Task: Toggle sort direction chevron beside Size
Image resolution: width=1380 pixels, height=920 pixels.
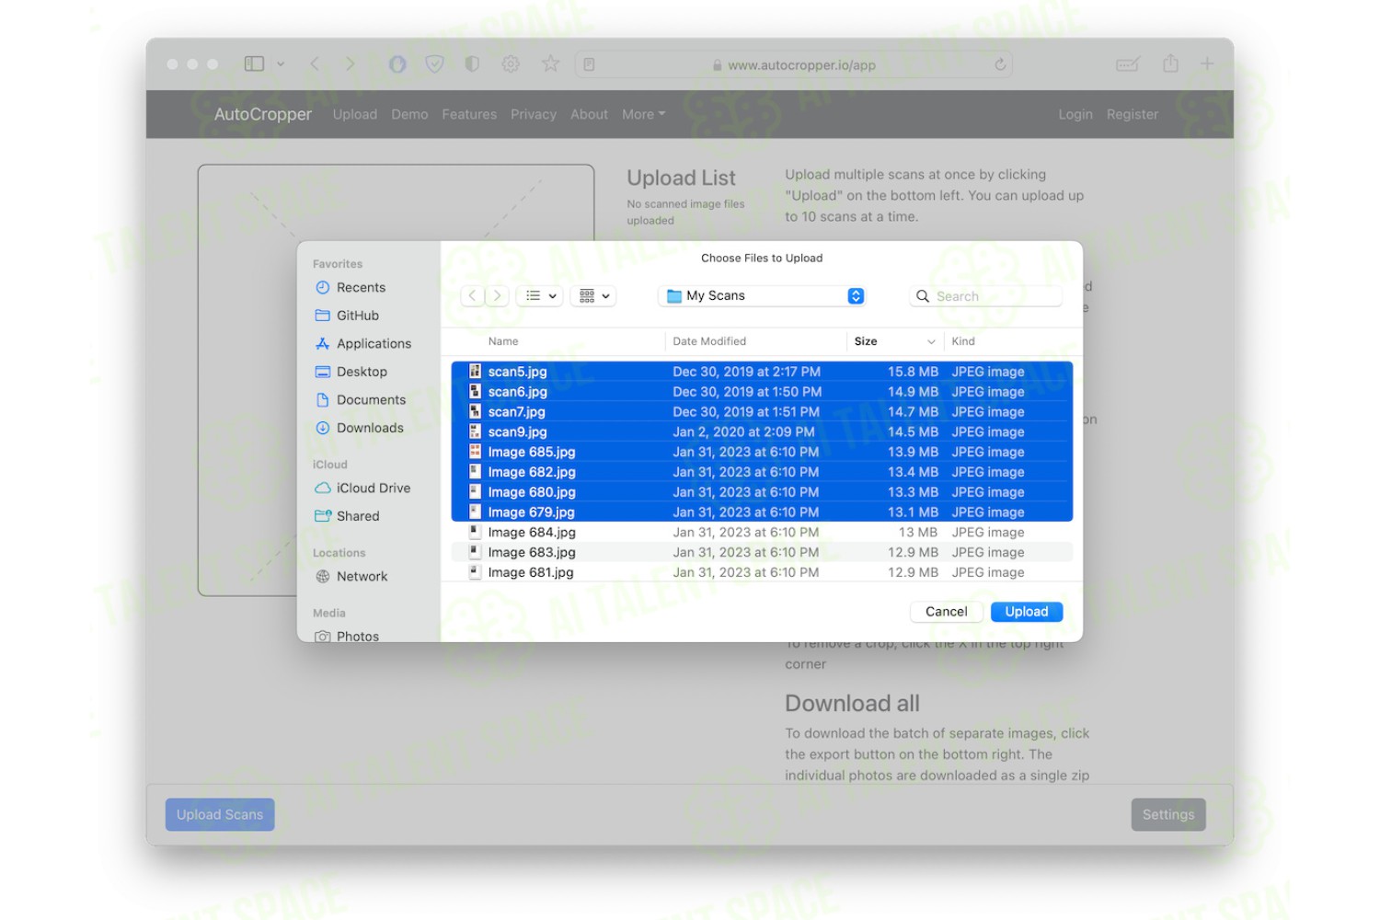Action: (931, 341)
